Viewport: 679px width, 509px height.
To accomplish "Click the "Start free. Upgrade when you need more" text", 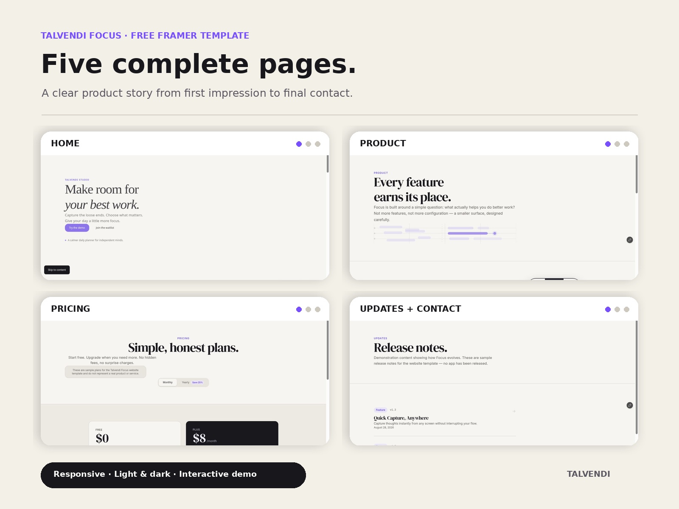I will (x=112, y=360).
